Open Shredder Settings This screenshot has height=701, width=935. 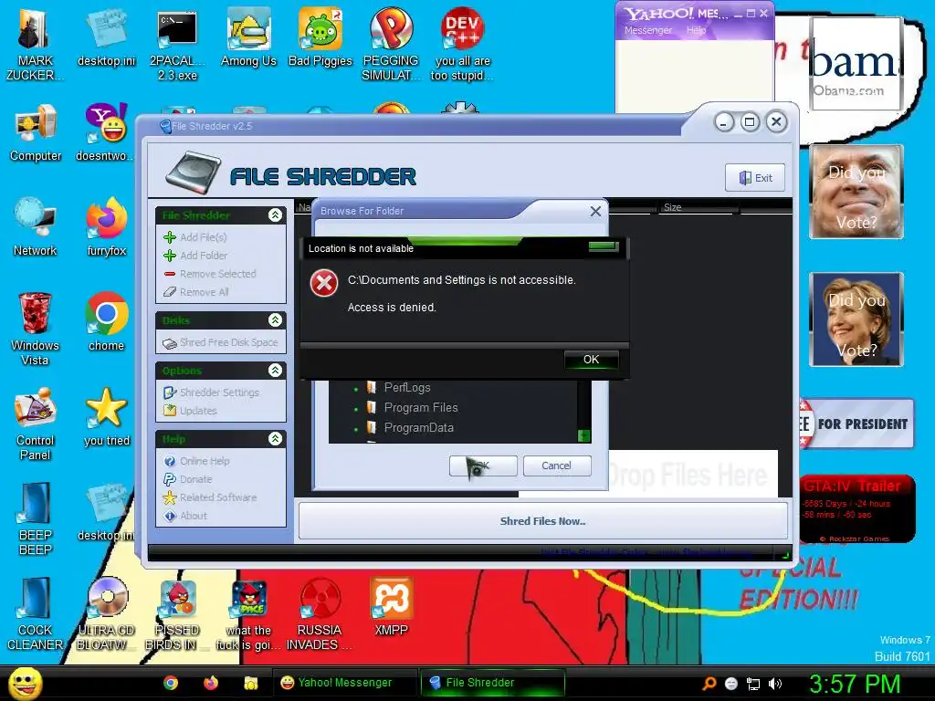[211, 392]
